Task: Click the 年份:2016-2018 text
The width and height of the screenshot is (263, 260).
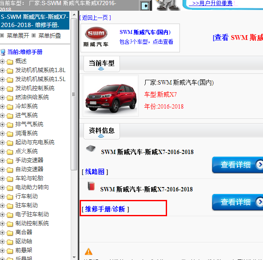Action: point(164,106)
